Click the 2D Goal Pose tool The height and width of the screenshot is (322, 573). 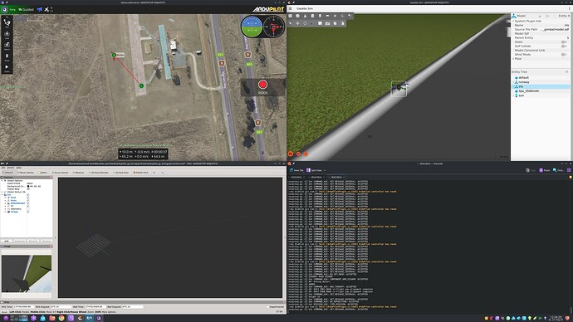pyautogui.click(x=120, y=173)
